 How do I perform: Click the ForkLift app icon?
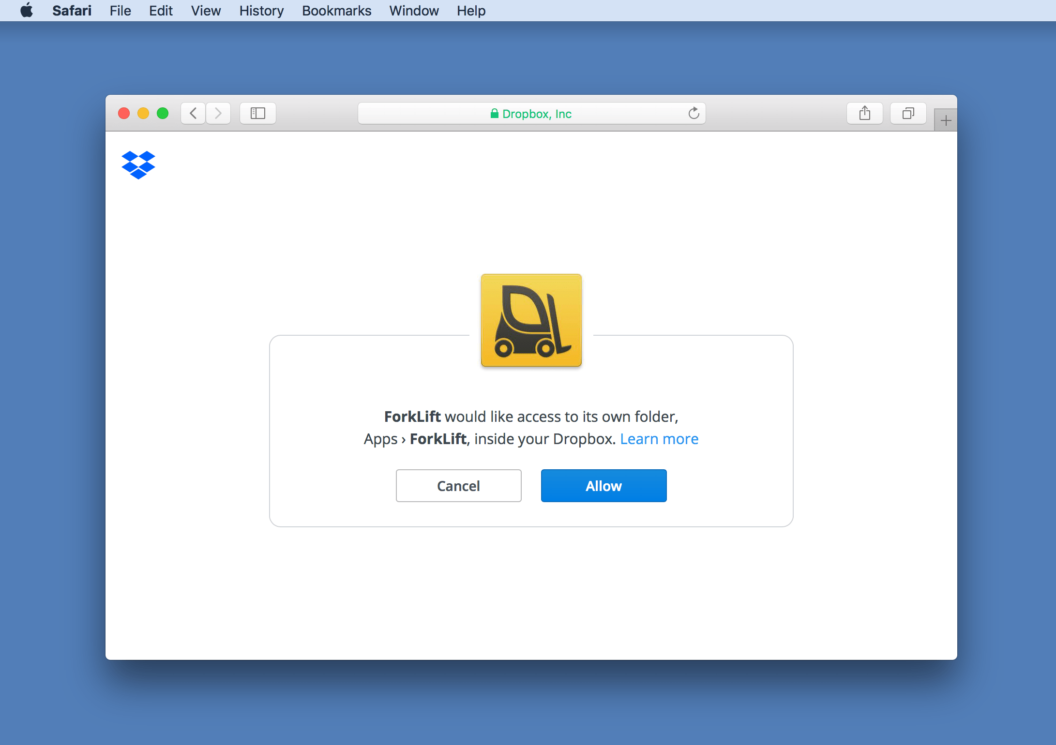click(531, 320)
